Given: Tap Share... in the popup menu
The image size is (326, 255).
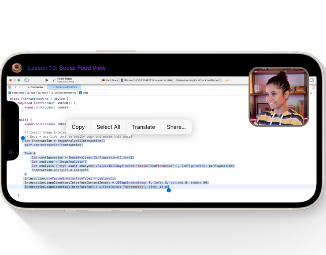Looking at the screenshot, I should pyautogui.click(x=176, y=127).
